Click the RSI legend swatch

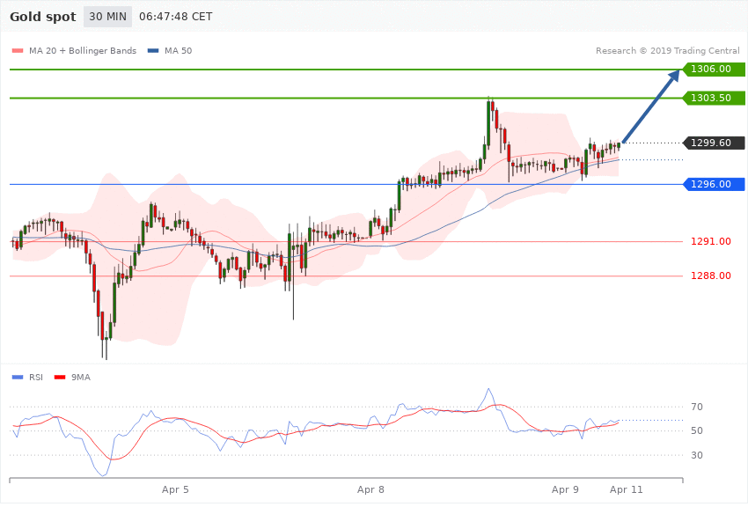(18, 378)
